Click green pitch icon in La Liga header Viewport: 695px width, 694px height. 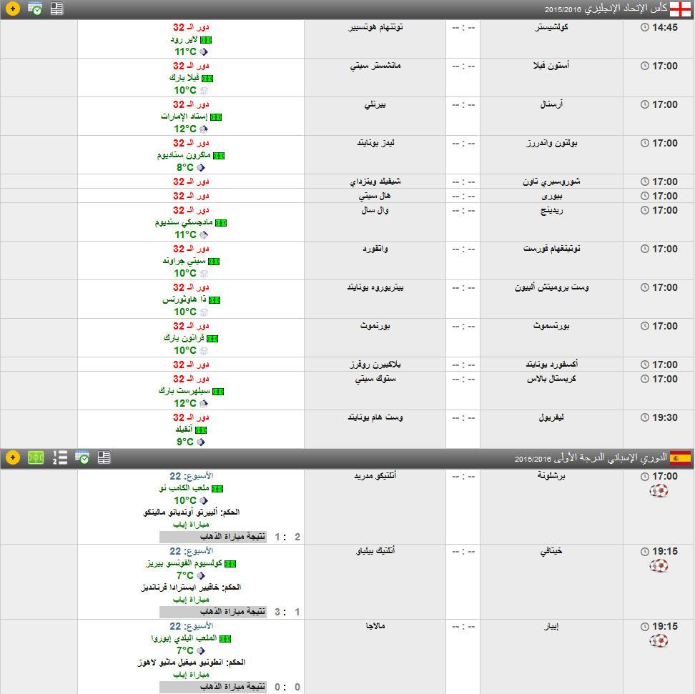tap(36, 457)
